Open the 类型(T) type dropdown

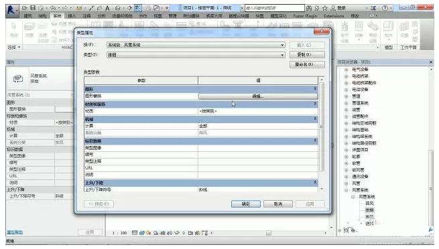(196, 55)
